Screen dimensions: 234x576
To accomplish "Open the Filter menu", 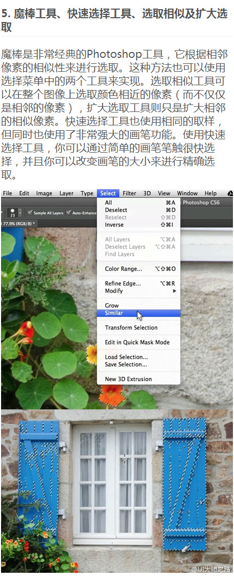I will (x=129, y=193).
